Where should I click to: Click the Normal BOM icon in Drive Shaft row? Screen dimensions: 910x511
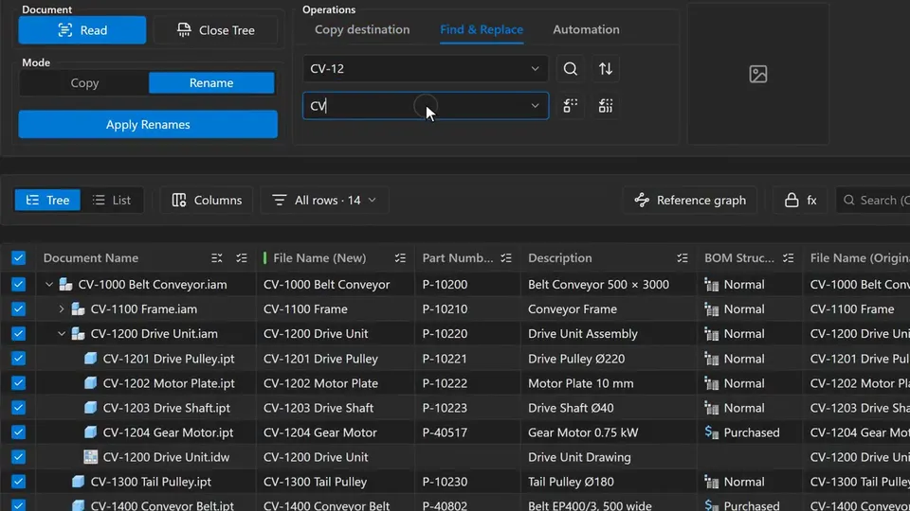[712, 408]
